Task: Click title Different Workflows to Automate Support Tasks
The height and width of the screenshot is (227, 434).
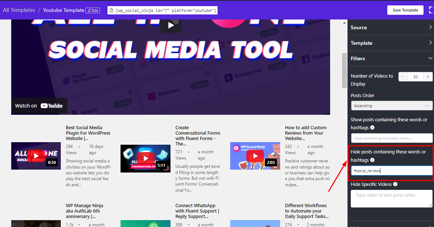Action: pyautogui.click(x=307, y=211)
